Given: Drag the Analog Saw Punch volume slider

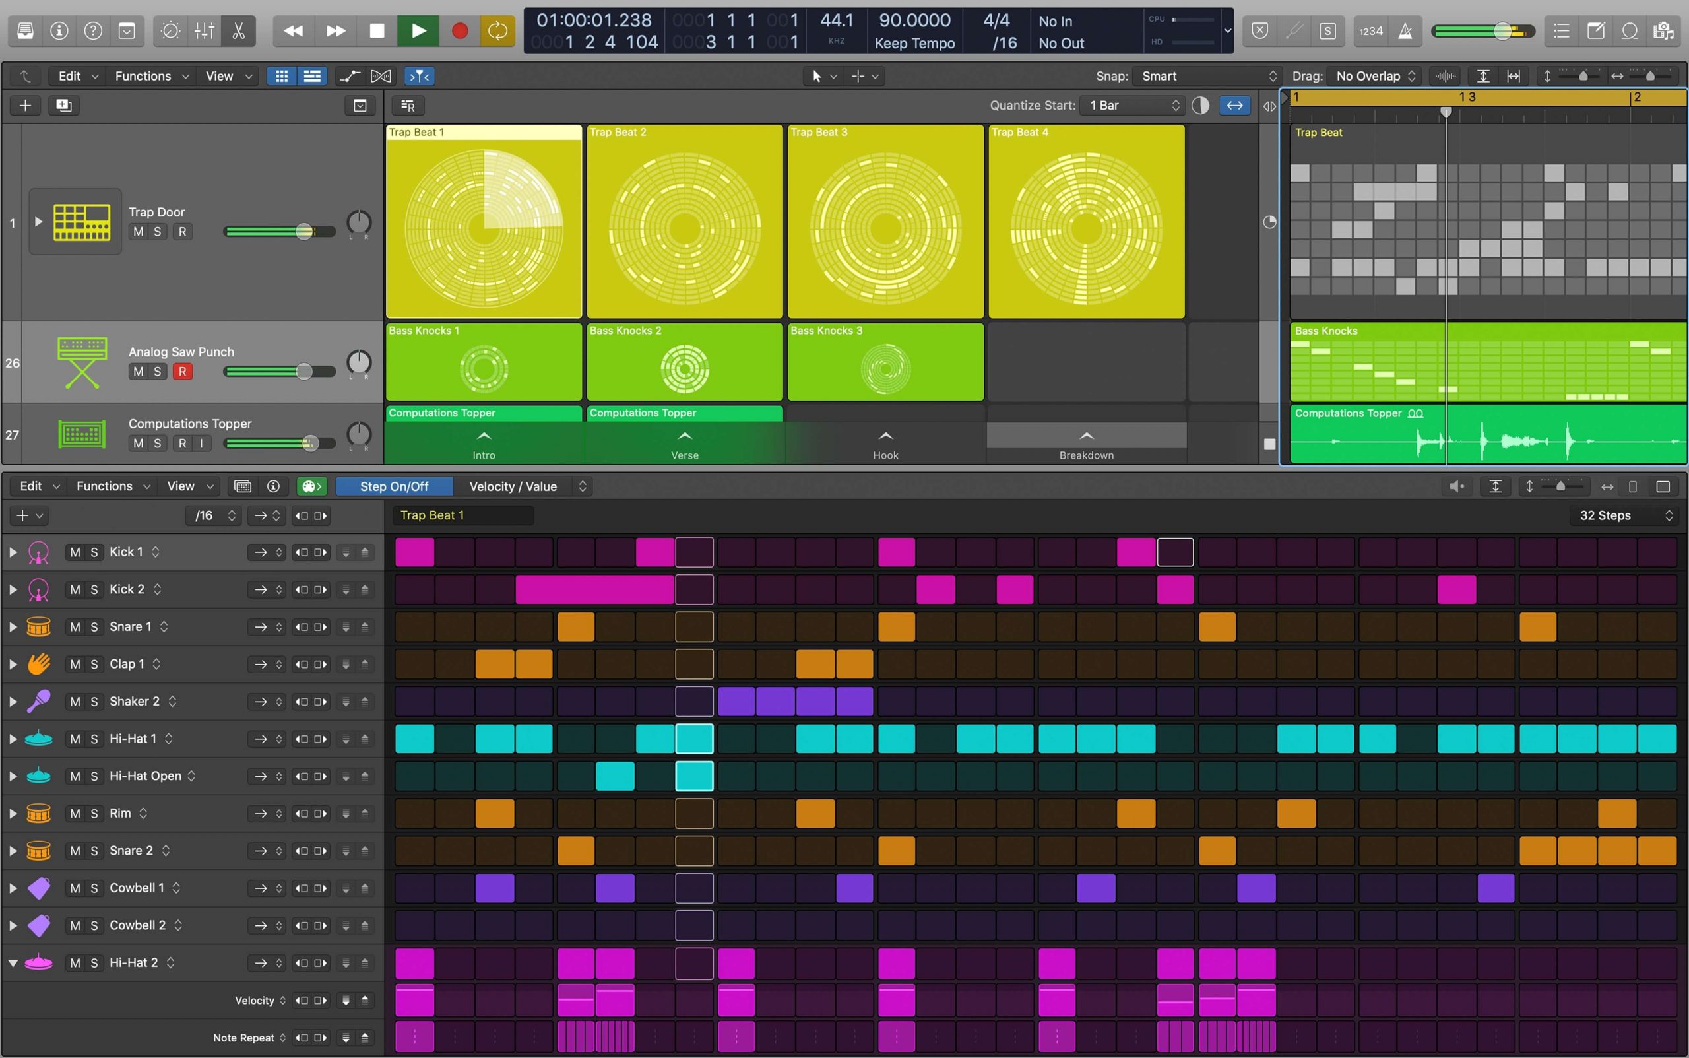Looking at the screenshot, I should point(302,370).
